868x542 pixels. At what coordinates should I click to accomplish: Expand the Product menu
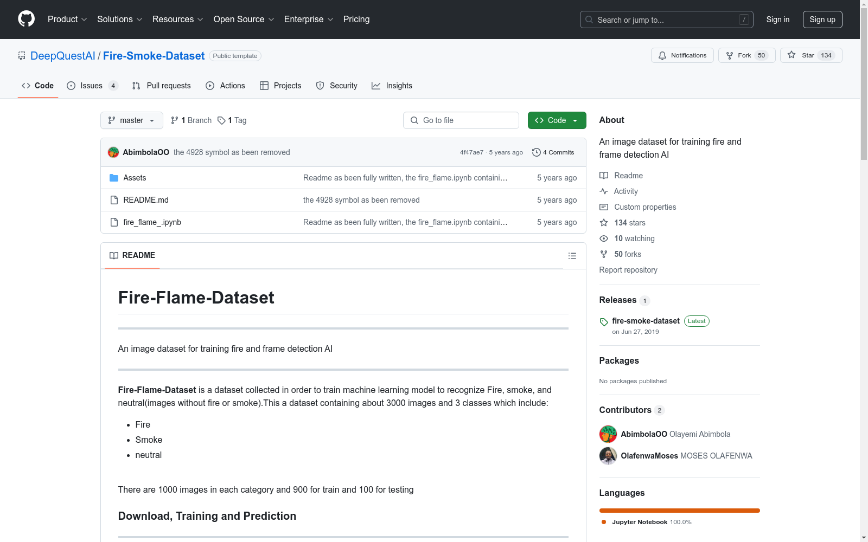(67, 19)
